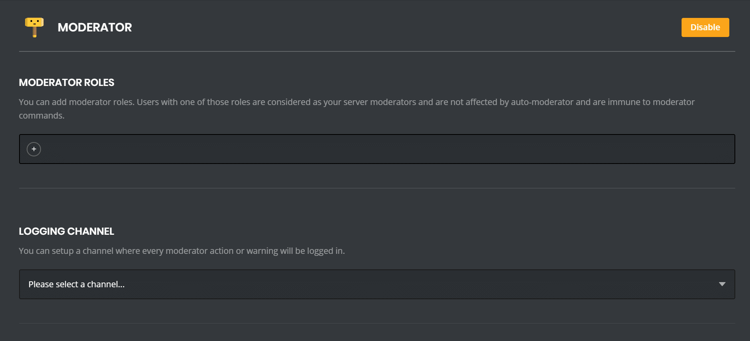Click the yellow hammer Moderator icon
The width and height of the screenshot is (750, 341).
34,27
